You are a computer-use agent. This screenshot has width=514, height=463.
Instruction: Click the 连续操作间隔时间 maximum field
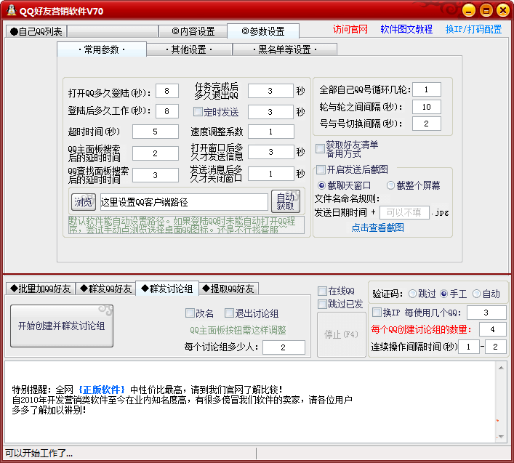coord(495,347)
